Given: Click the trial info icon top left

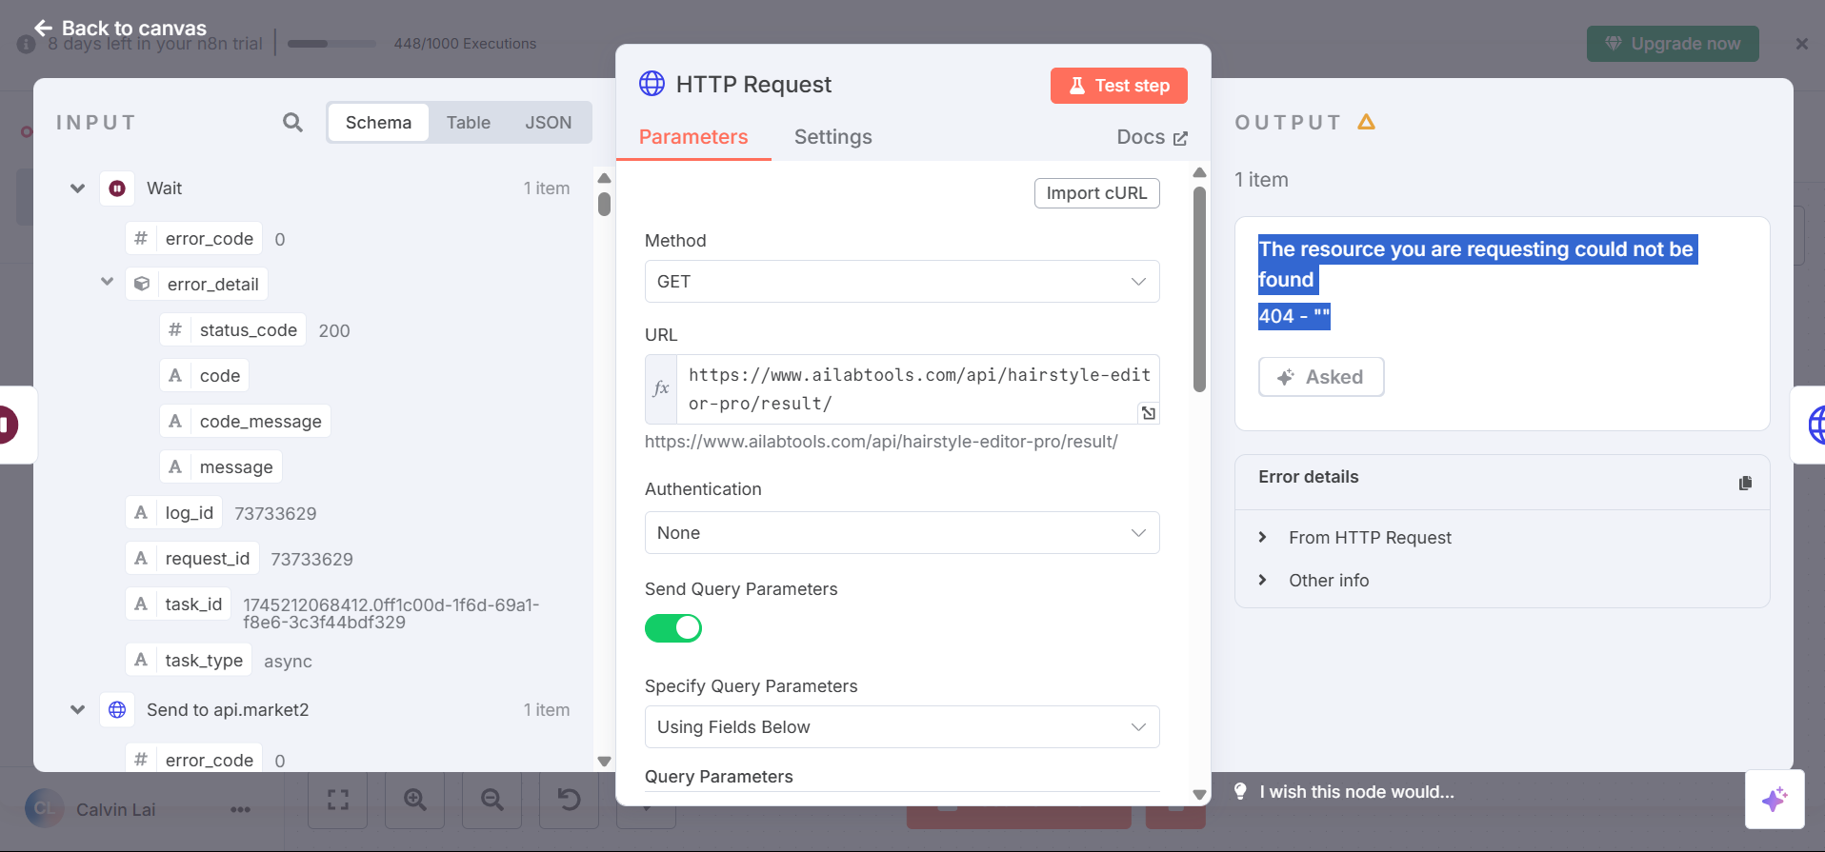Looking at the screenshot, I should [x=26, y=45].
